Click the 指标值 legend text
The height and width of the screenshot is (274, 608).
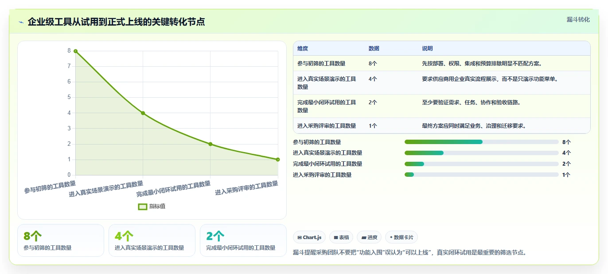157,206
